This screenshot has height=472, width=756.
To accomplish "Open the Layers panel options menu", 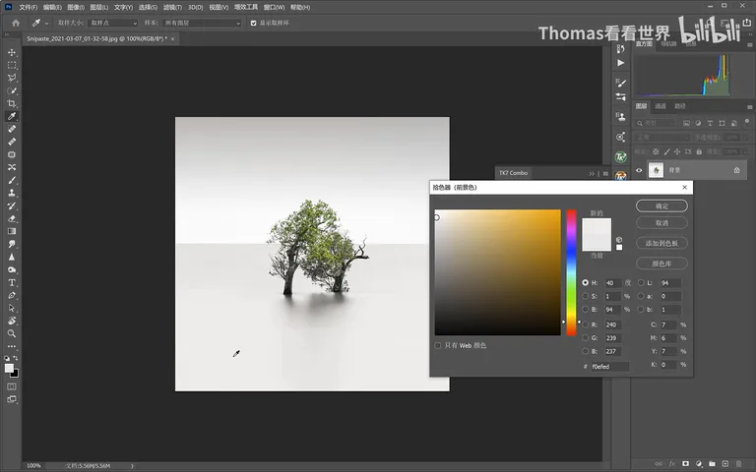I will click(749, 106).
